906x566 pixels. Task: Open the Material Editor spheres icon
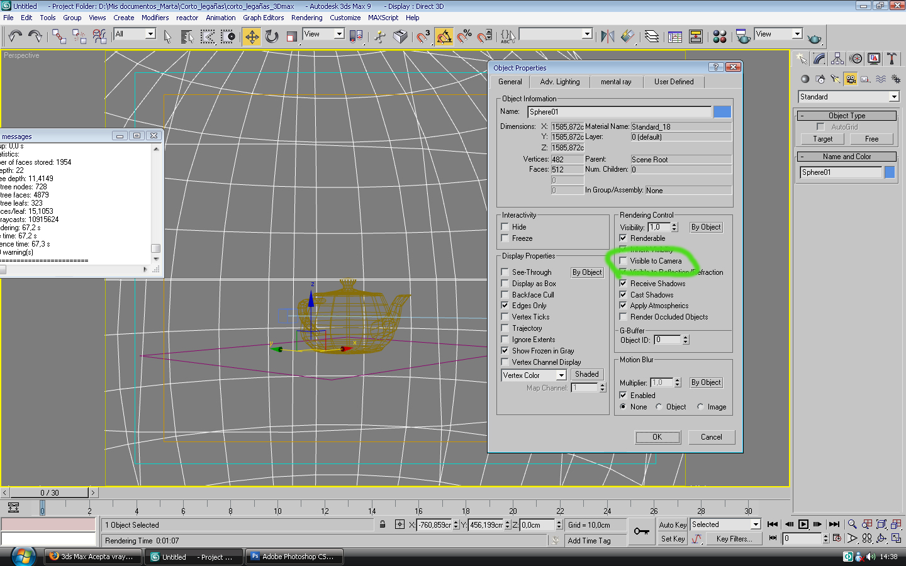pos(720,36)
